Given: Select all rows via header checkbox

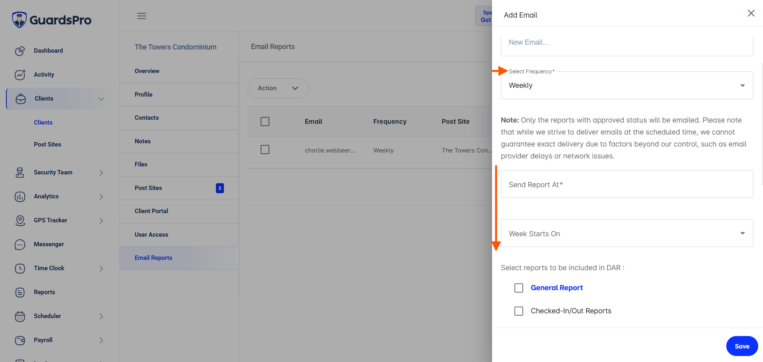Looking at the screenshot, I should pyautogui.click(x=265, y=121).
